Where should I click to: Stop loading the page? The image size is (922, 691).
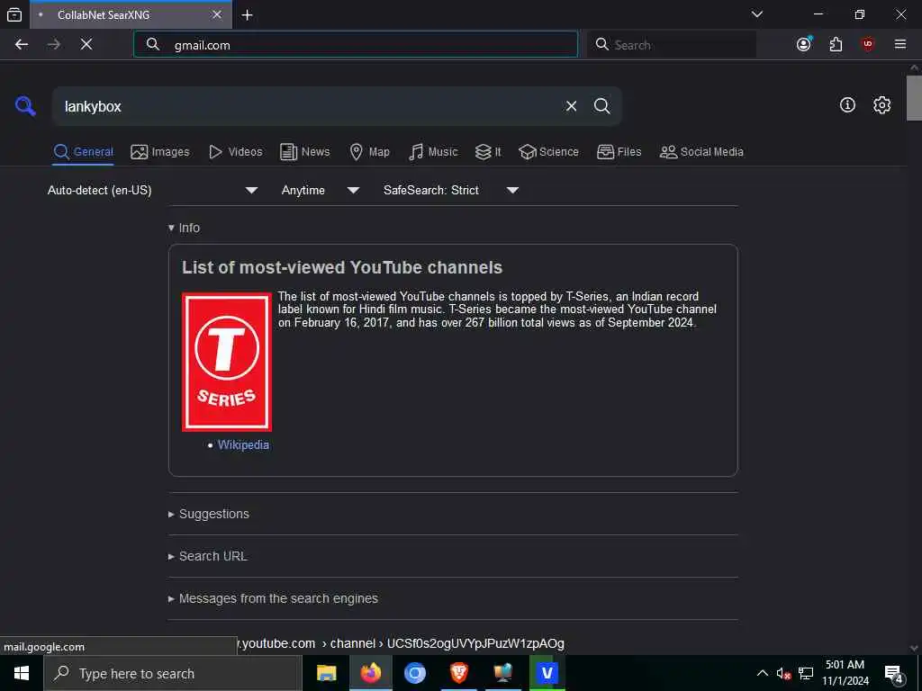pyautogui.click(x=86, y=45)
